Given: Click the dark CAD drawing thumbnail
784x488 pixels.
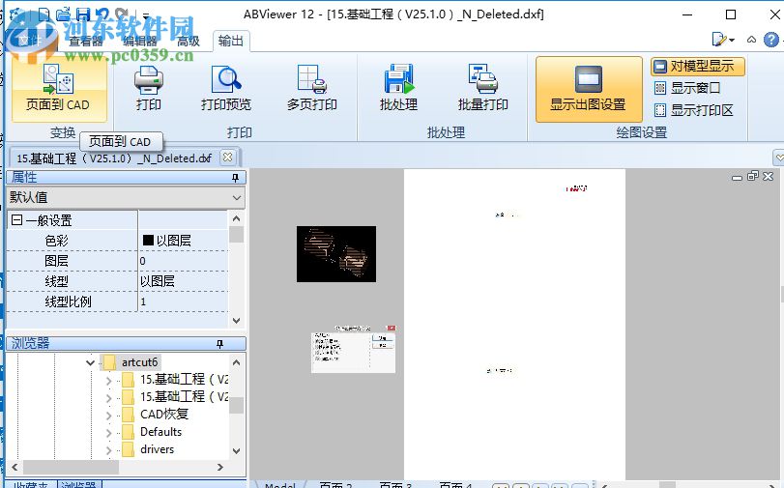Looking at the screenshot, I should tap(336, 254).
